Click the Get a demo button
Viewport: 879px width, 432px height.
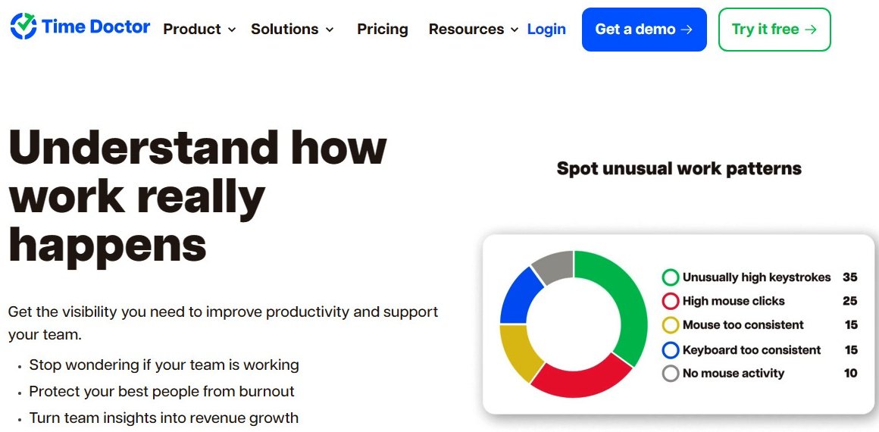coord(644,29)
